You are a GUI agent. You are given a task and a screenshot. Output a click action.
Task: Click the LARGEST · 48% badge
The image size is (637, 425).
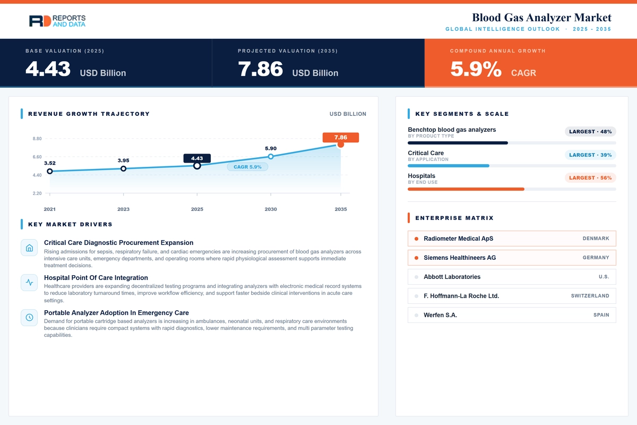tap(590, 131)
